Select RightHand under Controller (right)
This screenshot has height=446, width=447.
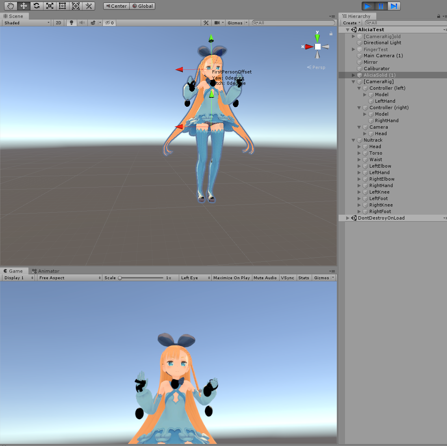tap(386, 121)
